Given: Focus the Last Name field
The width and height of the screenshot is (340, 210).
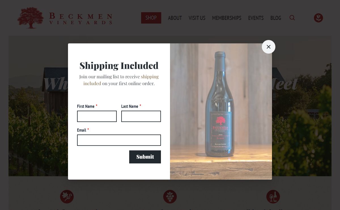Looking at the screenshot, I should coord(141,116).
